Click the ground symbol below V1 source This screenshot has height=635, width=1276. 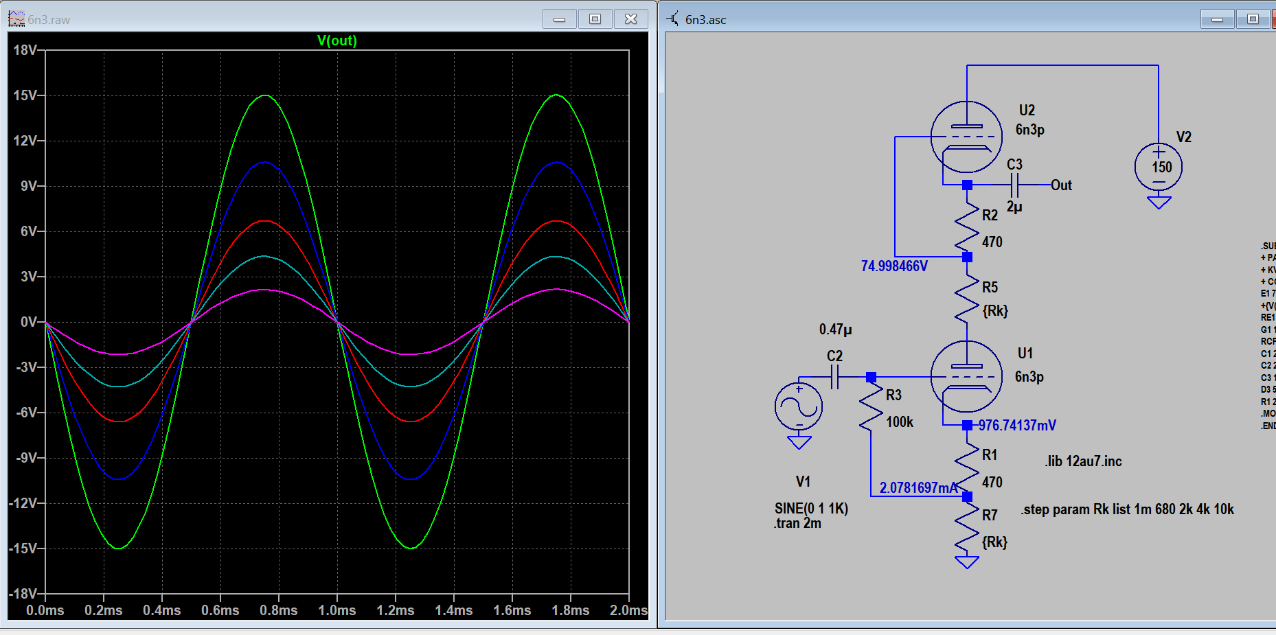tap(799, 442)
